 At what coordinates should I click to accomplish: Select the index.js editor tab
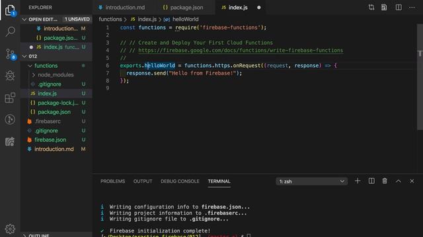[x=238, y=7]
